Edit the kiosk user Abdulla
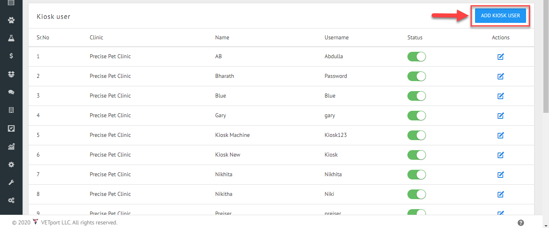 point(501,57)
